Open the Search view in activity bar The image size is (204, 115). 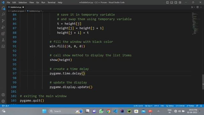3,14
